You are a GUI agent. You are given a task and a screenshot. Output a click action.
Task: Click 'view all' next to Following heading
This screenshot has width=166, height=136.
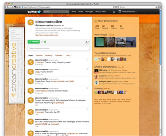(x=107, y=89)
